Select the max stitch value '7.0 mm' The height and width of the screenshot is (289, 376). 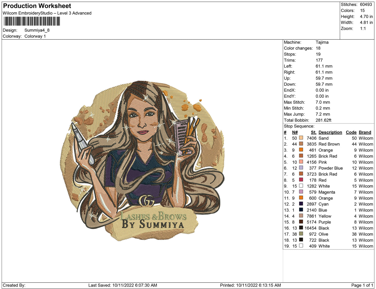tap(323, 102)
